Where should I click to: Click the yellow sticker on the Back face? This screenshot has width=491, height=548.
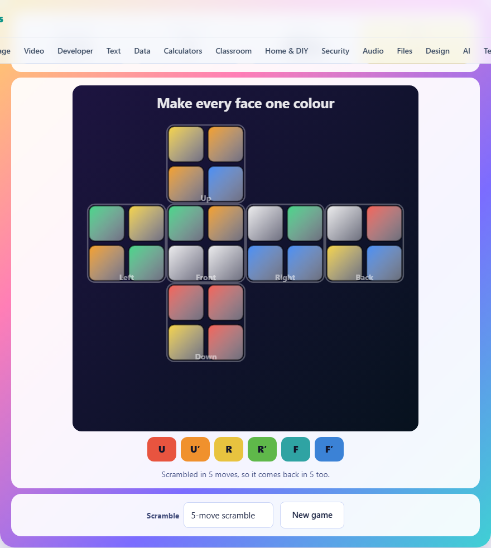pos(345,263)
